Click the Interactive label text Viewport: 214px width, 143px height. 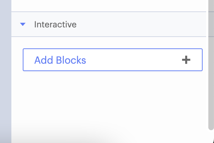point(55,25)
